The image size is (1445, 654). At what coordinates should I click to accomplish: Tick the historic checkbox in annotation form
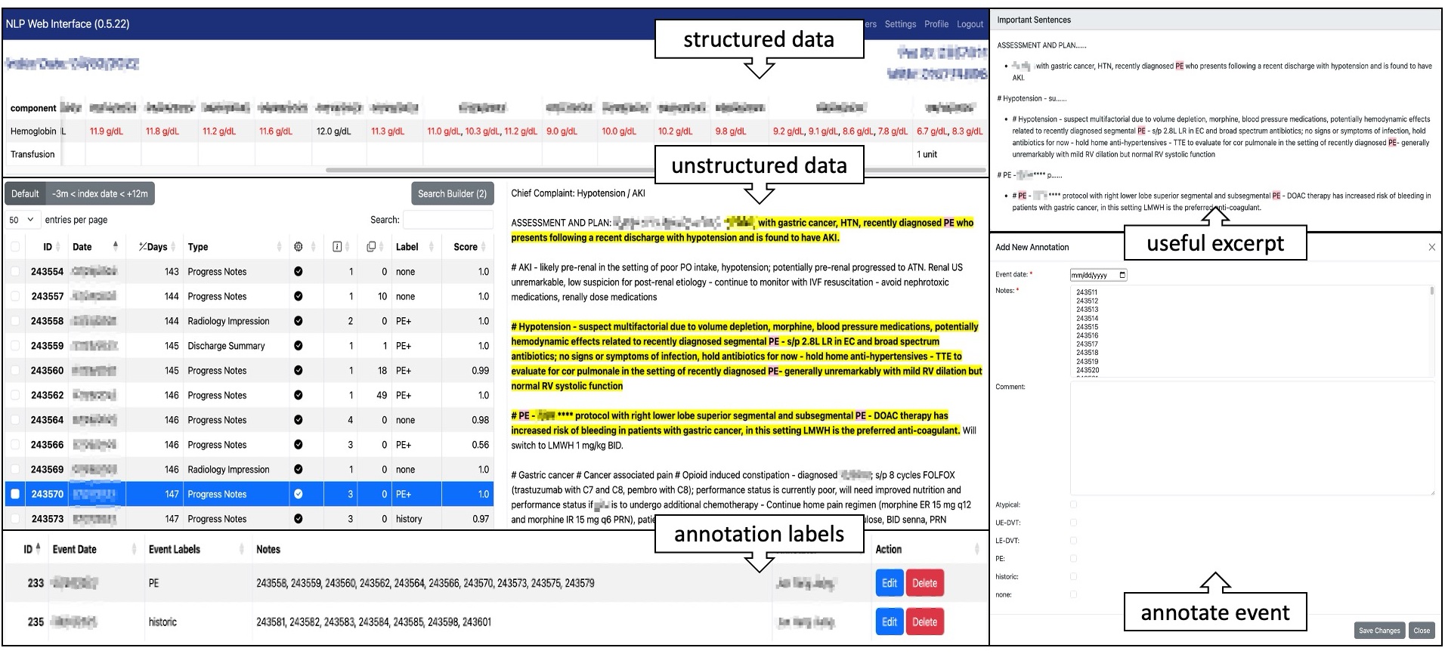1074,576
